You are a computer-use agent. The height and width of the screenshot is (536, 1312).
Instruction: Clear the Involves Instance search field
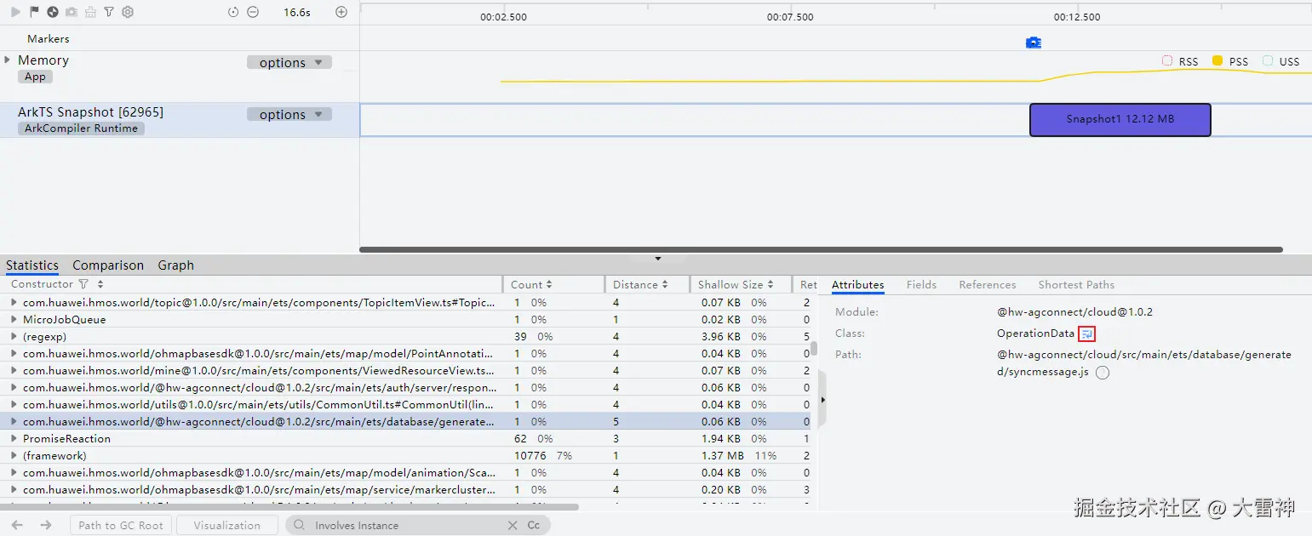(513, 526)
